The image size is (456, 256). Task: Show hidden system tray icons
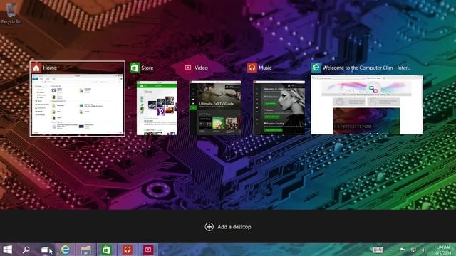pos(391,250)
